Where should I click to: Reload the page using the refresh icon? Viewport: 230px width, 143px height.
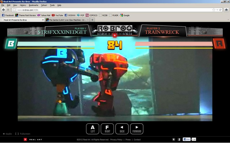[x=220, y=10]
